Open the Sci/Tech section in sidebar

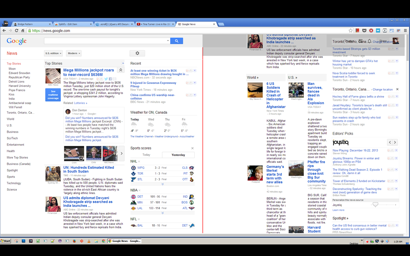tap(12, 138)
